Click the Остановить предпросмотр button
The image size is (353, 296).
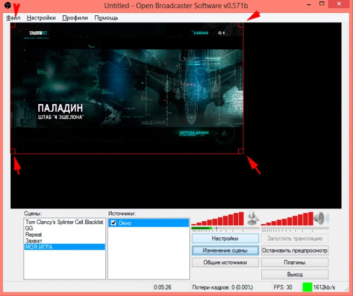point(294,251)
